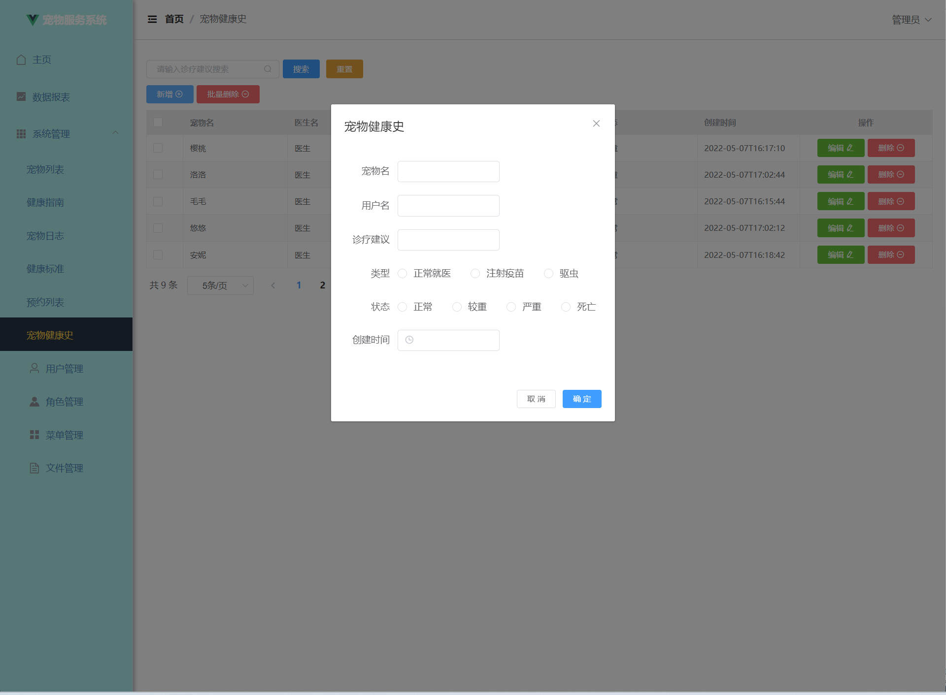Click the 宠物名 input field
946x695 pixels.
(x=448, y=171)
